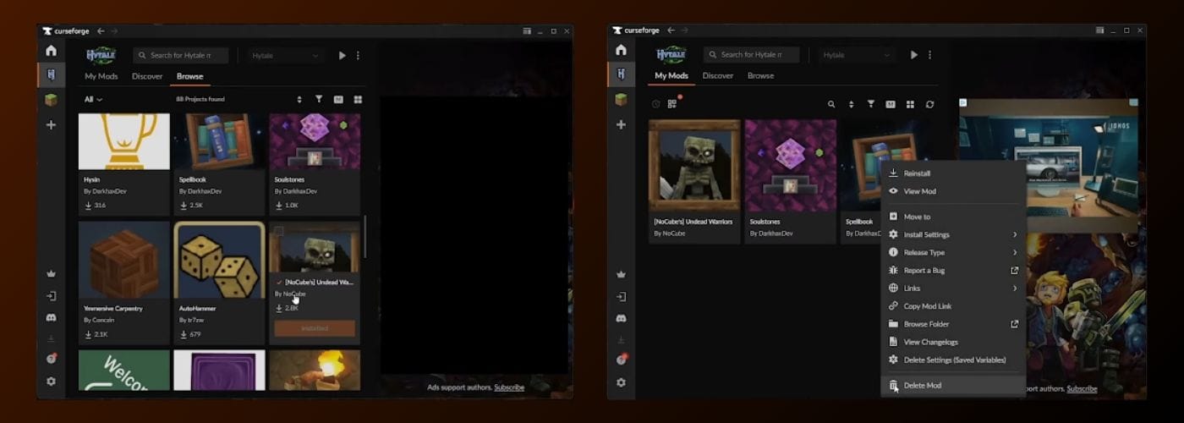Open crown premium icon in right window sidebar
The height and width of the screenshot is (423, 1184).
621,274
